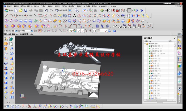Image resolution: width=186 pixels, height=111 pixels.
Task: Uncheck the 求和 (11) feature checkbox
Action: (x=150, y=73)
